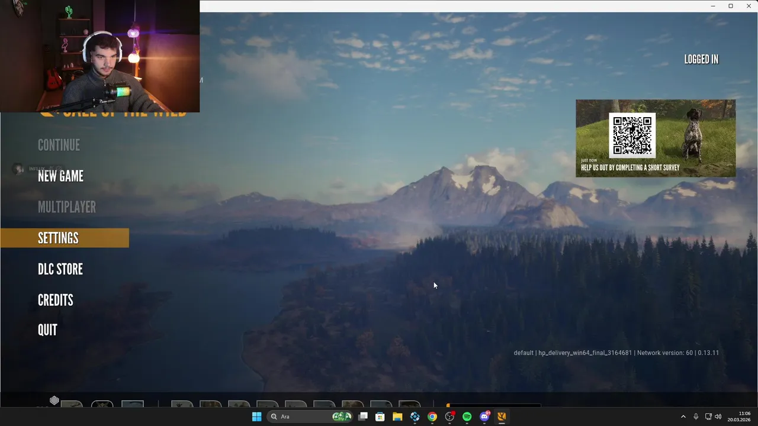Open the Multiplayer menu entry
This screenshot has width=758, height=426.
[x=67, y=207]
